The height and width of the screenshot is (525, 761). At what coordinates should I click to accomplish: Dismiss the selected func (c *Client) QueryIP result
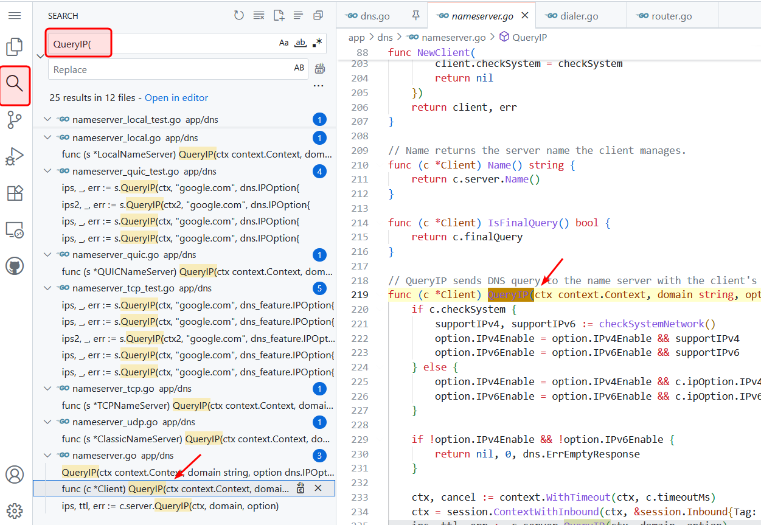click(x=318, y=488)
